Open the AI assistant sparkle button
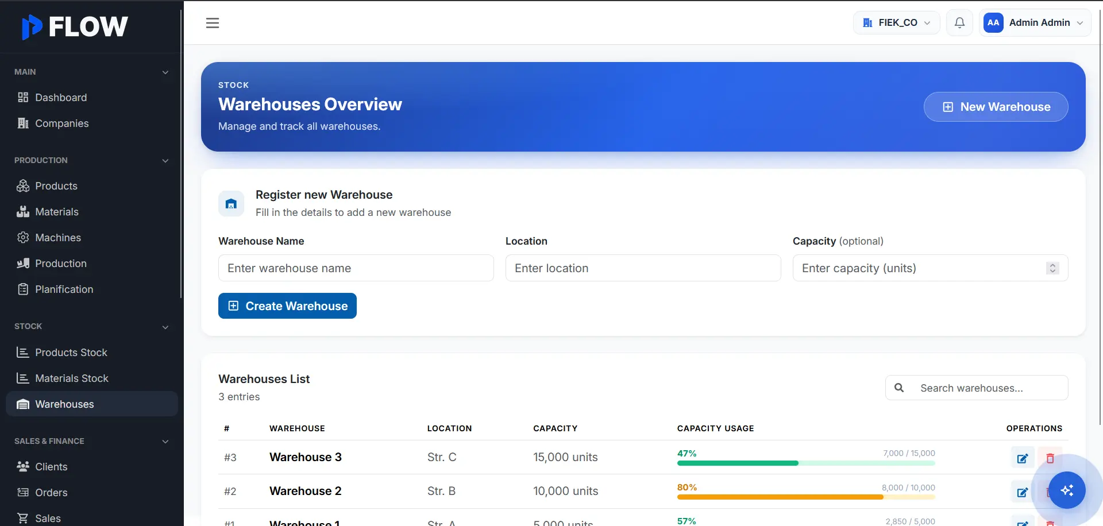Image resolution: width=1103 pixels, height=526 pixels. (1067, 490)
